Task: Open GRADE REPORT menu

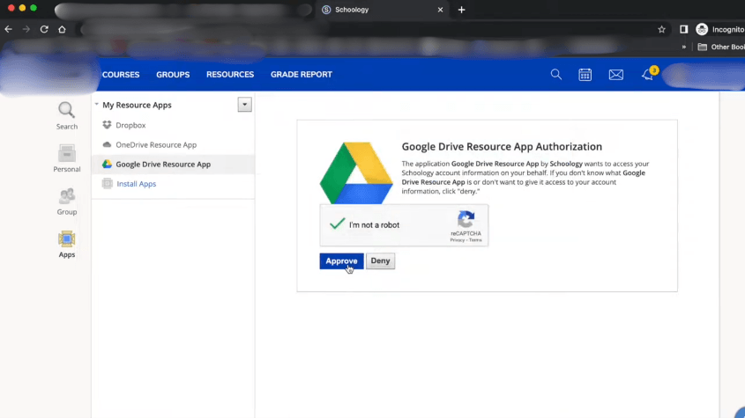Action: [x=302, y=75]
